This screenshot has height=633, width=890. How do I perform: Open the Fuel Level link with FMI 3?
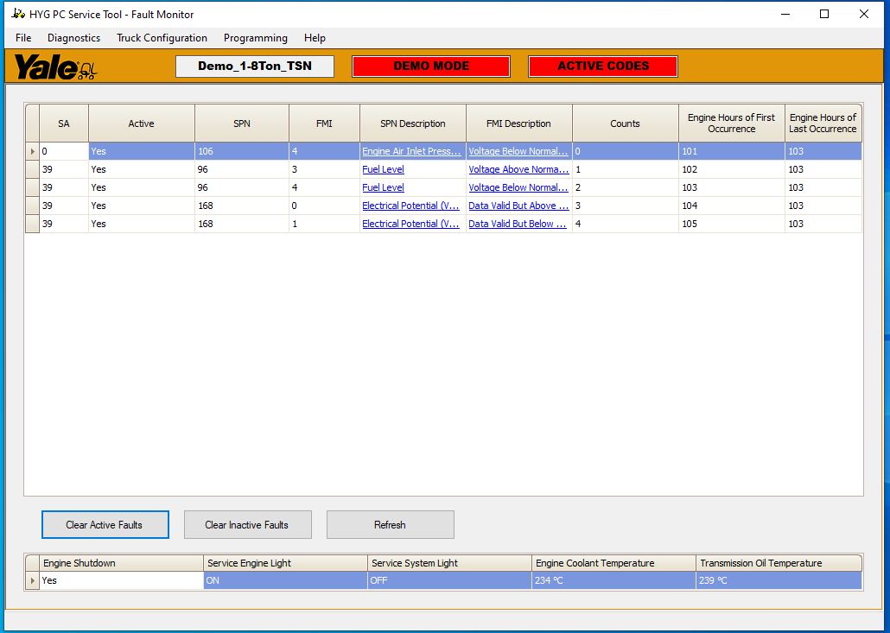383,169
